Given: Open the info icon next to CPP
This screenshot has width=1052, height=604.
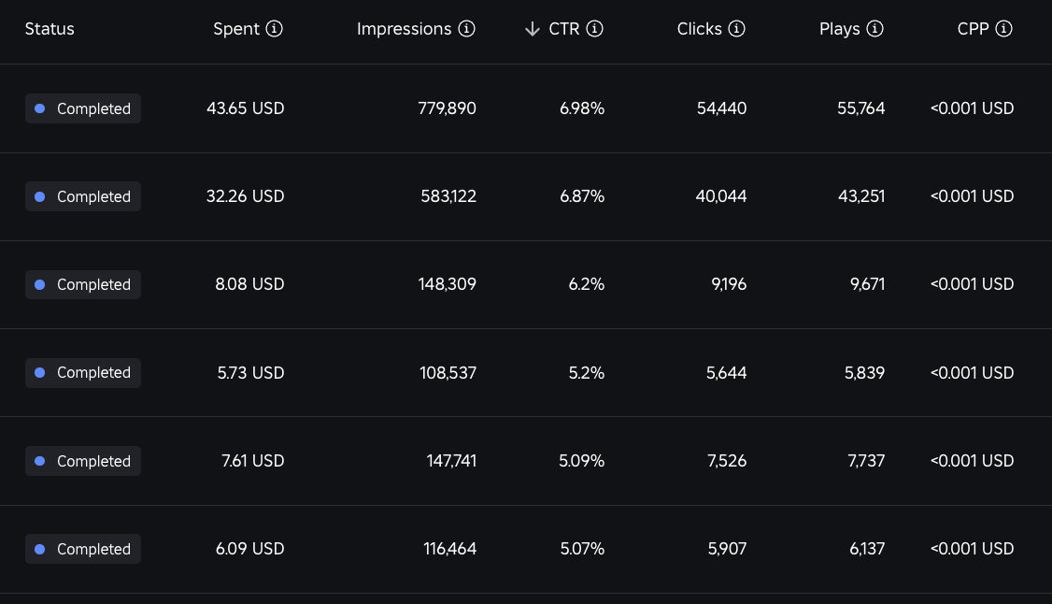Looking at the screenshot, I should (1003, 29).
